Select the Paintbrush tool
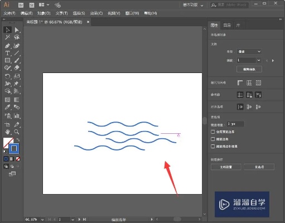The width and height of the screenshot is (285, 223). pyautogui.click(x=17, y=60)
